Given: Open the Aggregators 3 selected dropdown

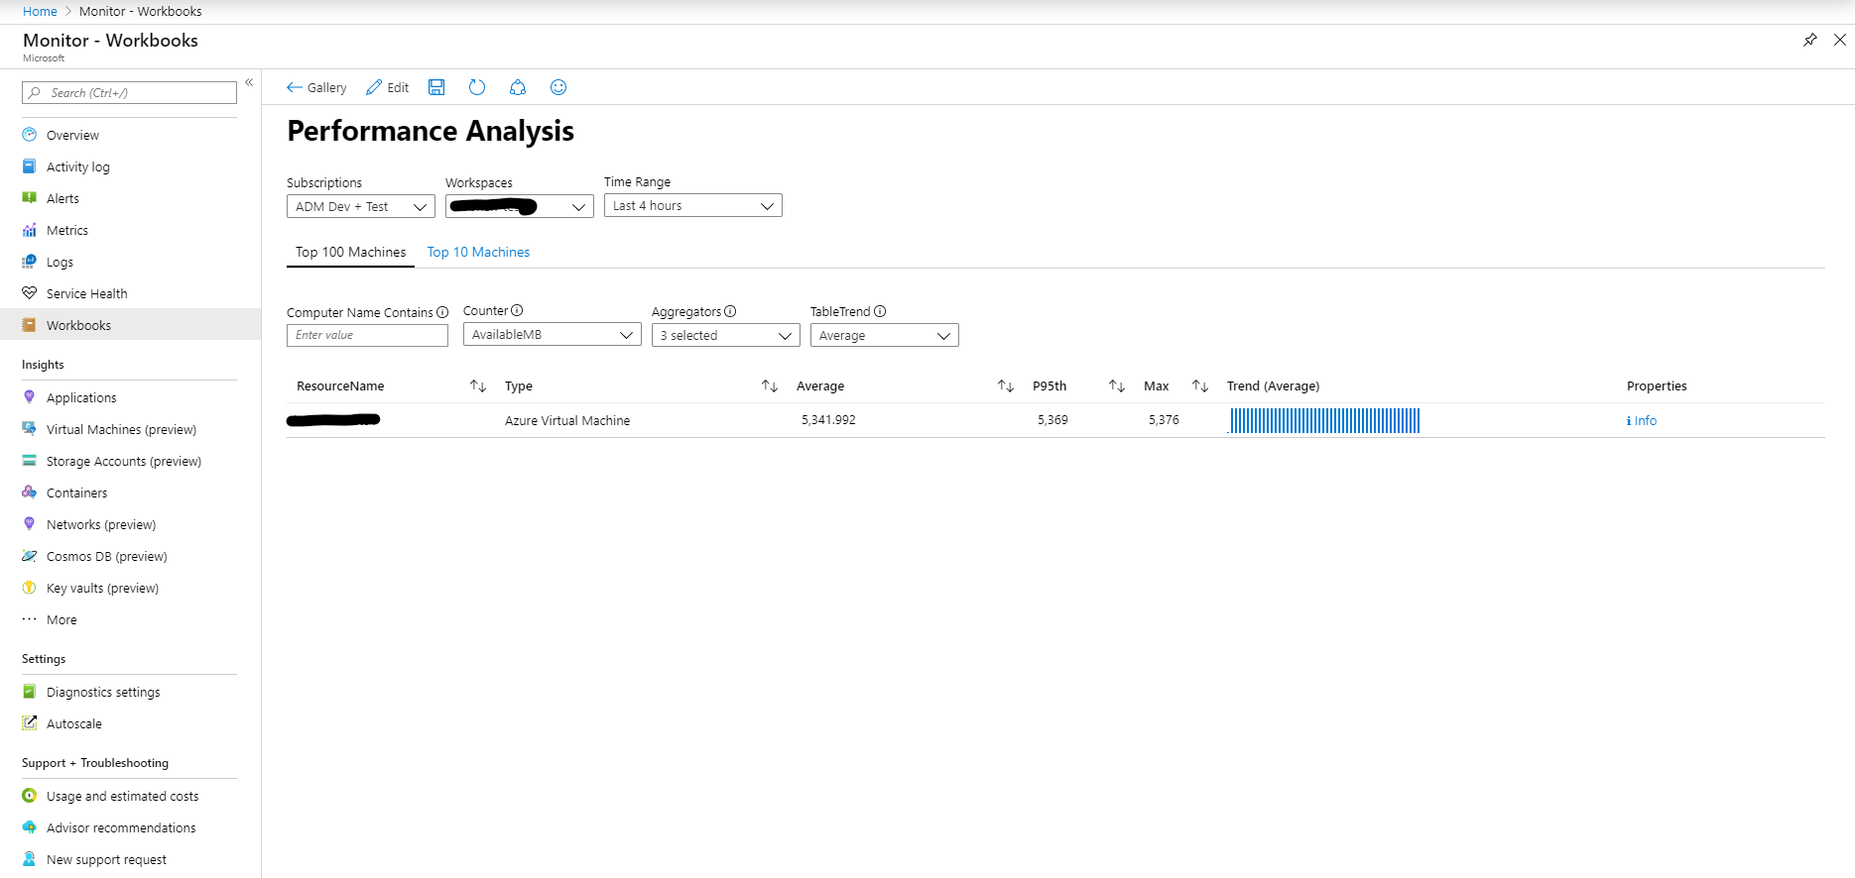Looking at the screenshot, I should point(726,335).
